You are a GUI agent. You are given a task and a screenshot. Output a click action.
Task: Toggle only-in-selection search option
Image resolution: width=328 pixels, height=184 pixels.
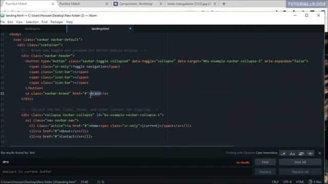tap(301, 153)
